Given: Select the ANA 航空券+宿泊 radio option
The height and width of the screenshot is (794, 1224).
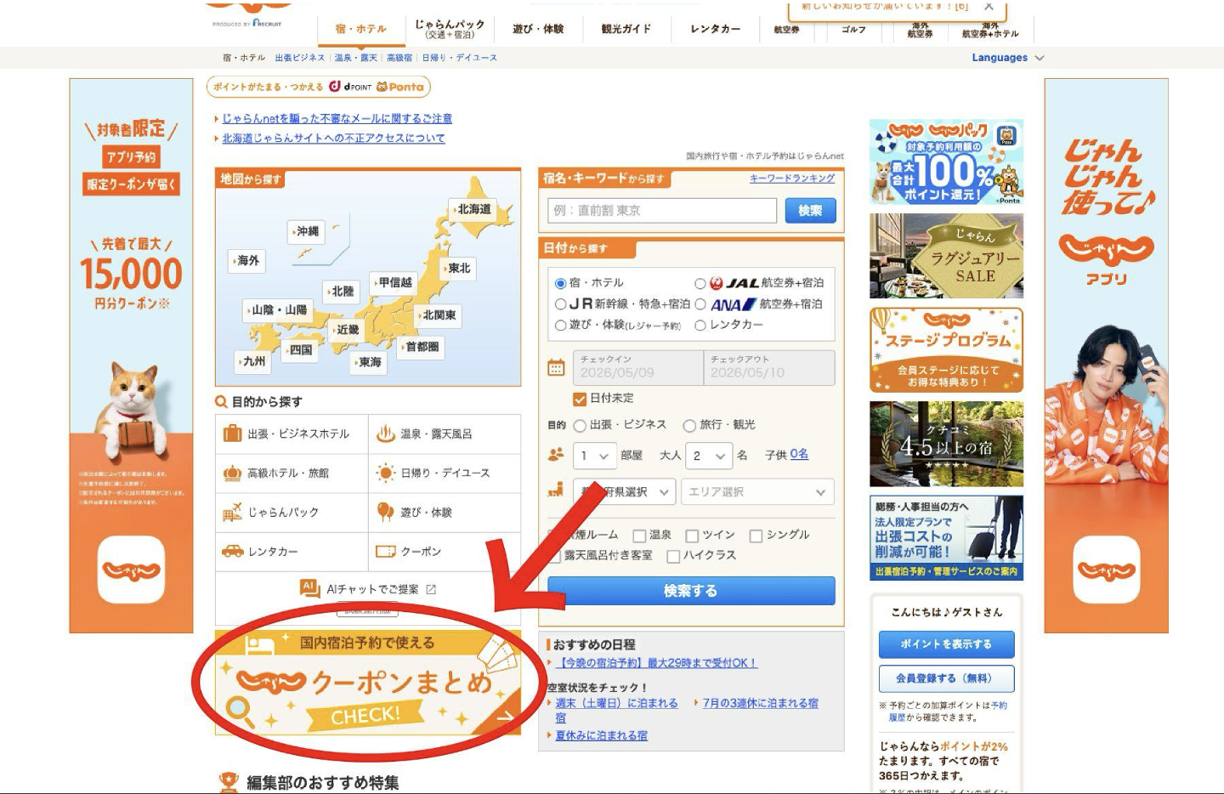Looking at the screenshot, I should (700, 303).
